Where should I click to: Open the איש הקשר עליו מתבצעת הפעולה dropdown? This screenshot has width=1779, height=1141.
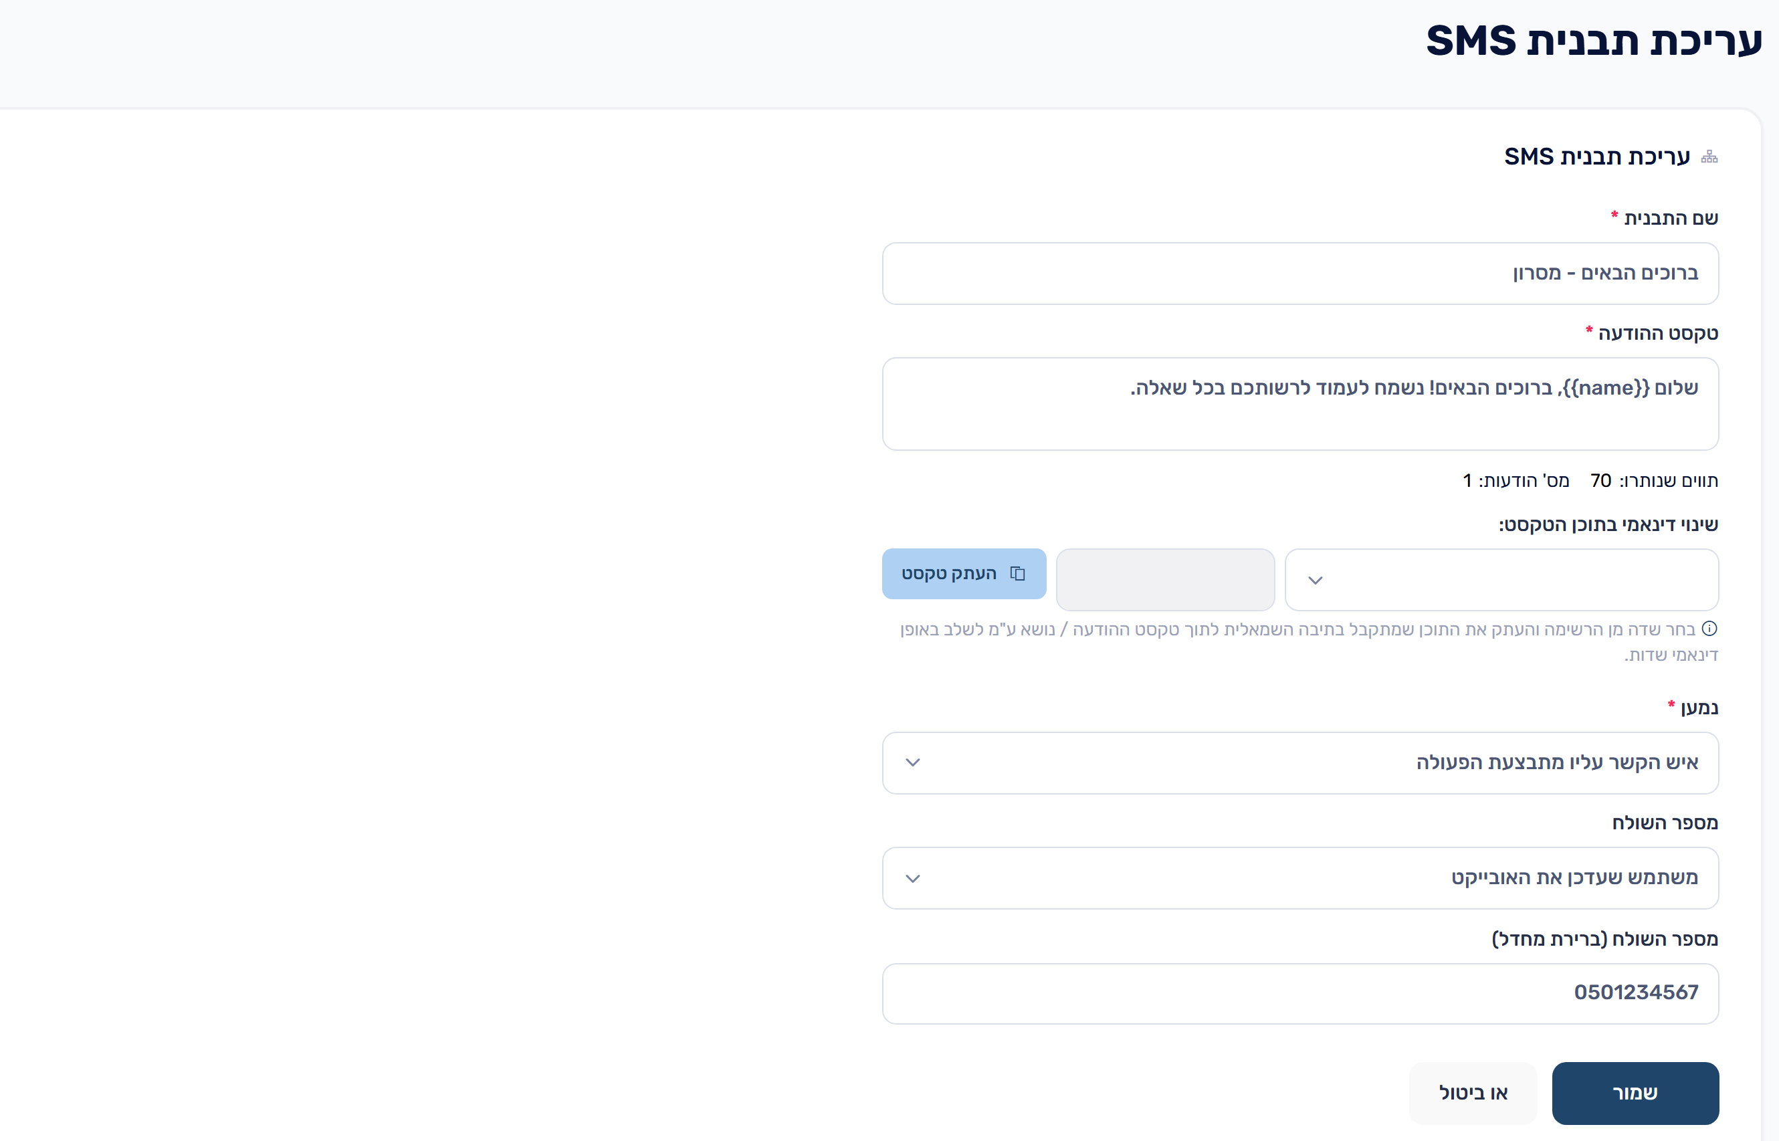1300,763
